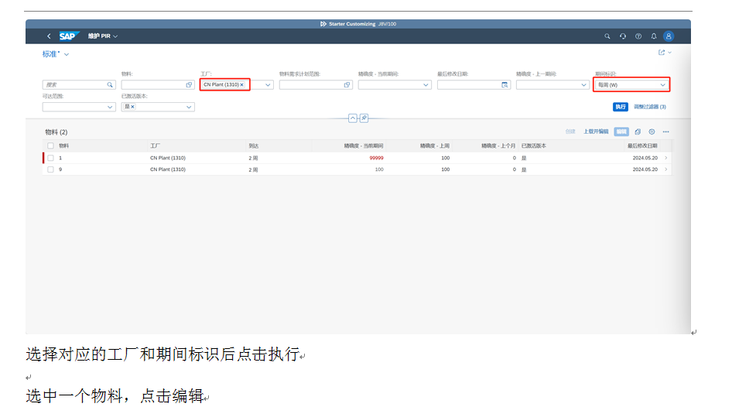Click the SAP back navigation arrow
This screenshot has height=407, width=732.
point(49,36)
